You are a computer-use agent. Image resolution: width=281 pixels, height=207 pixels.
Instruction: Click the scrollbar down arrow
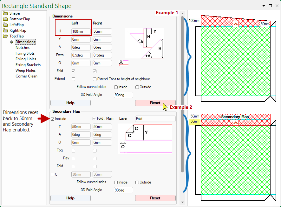pyautogui.click(x=182, y=202)
